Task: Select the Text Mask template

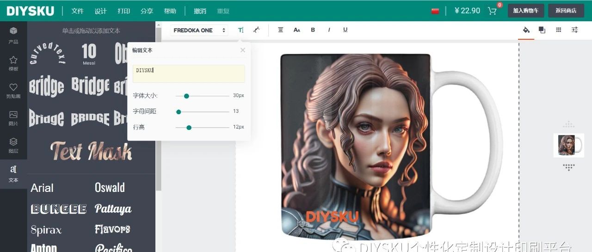Action: 91,151
